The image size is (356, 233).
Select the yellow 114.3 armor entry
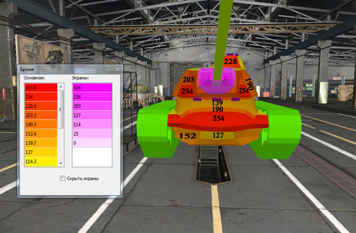pyautogui.click(x=40, y=161)
